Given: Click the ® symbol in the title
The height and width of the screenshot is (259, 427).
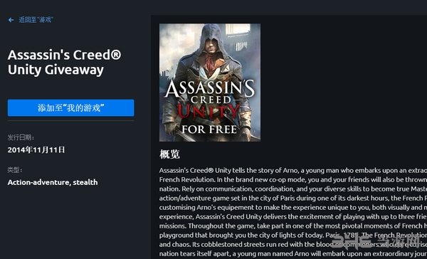Looking at the screenshot, I should [116, 54].
